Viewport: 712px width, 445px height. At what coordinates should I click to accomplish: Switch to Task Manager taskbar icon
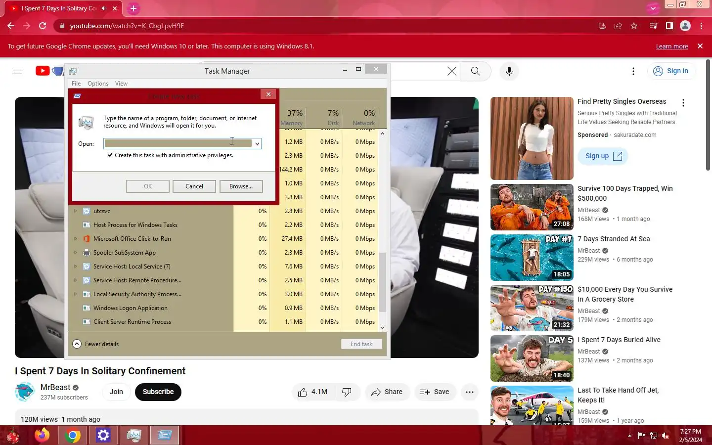(x=133, y=435)
